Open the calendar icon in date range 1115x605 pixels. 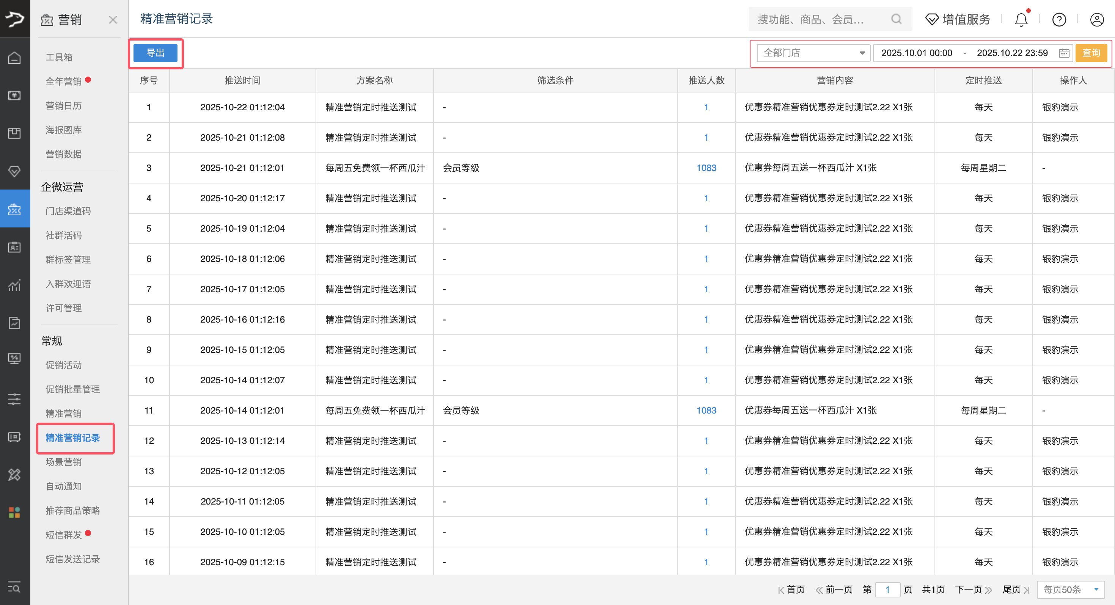[x=1063, y=53]
